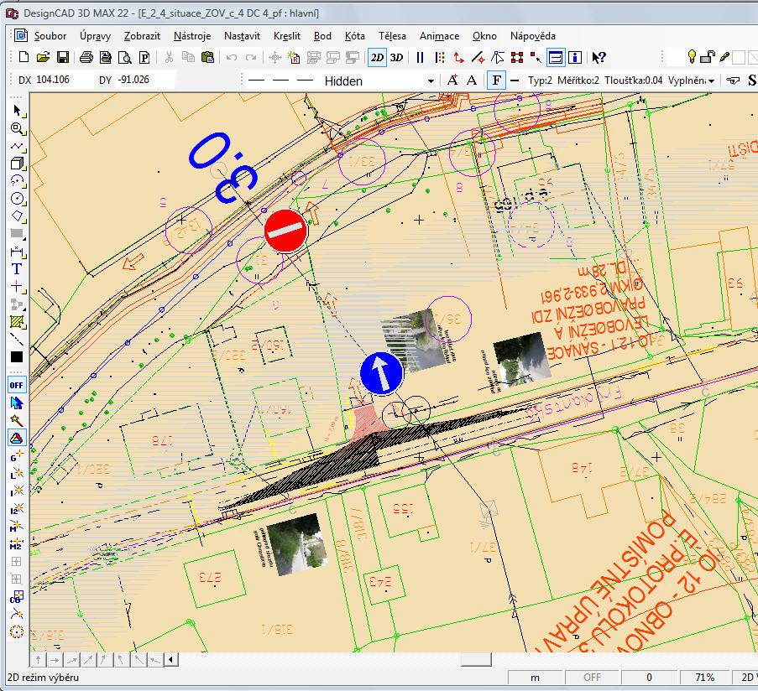Enable Gravity snap marked G
Screen dimensions: 758x691
point(17,455)
